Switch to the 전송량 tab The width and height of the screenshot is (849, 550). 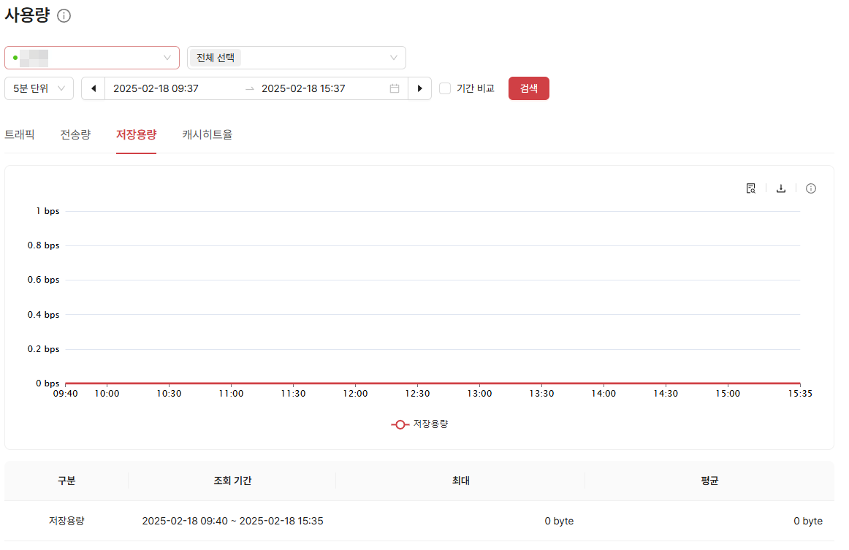point(75,134)
